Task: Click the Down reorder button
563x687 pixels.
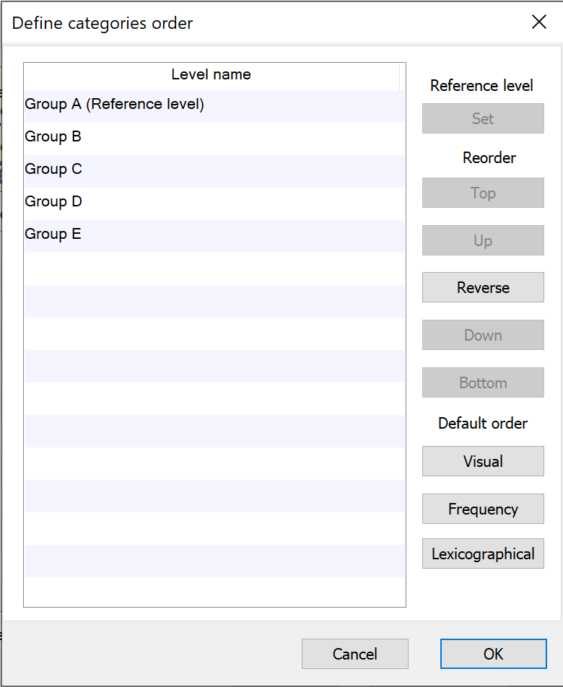Action: click(483, 335)
